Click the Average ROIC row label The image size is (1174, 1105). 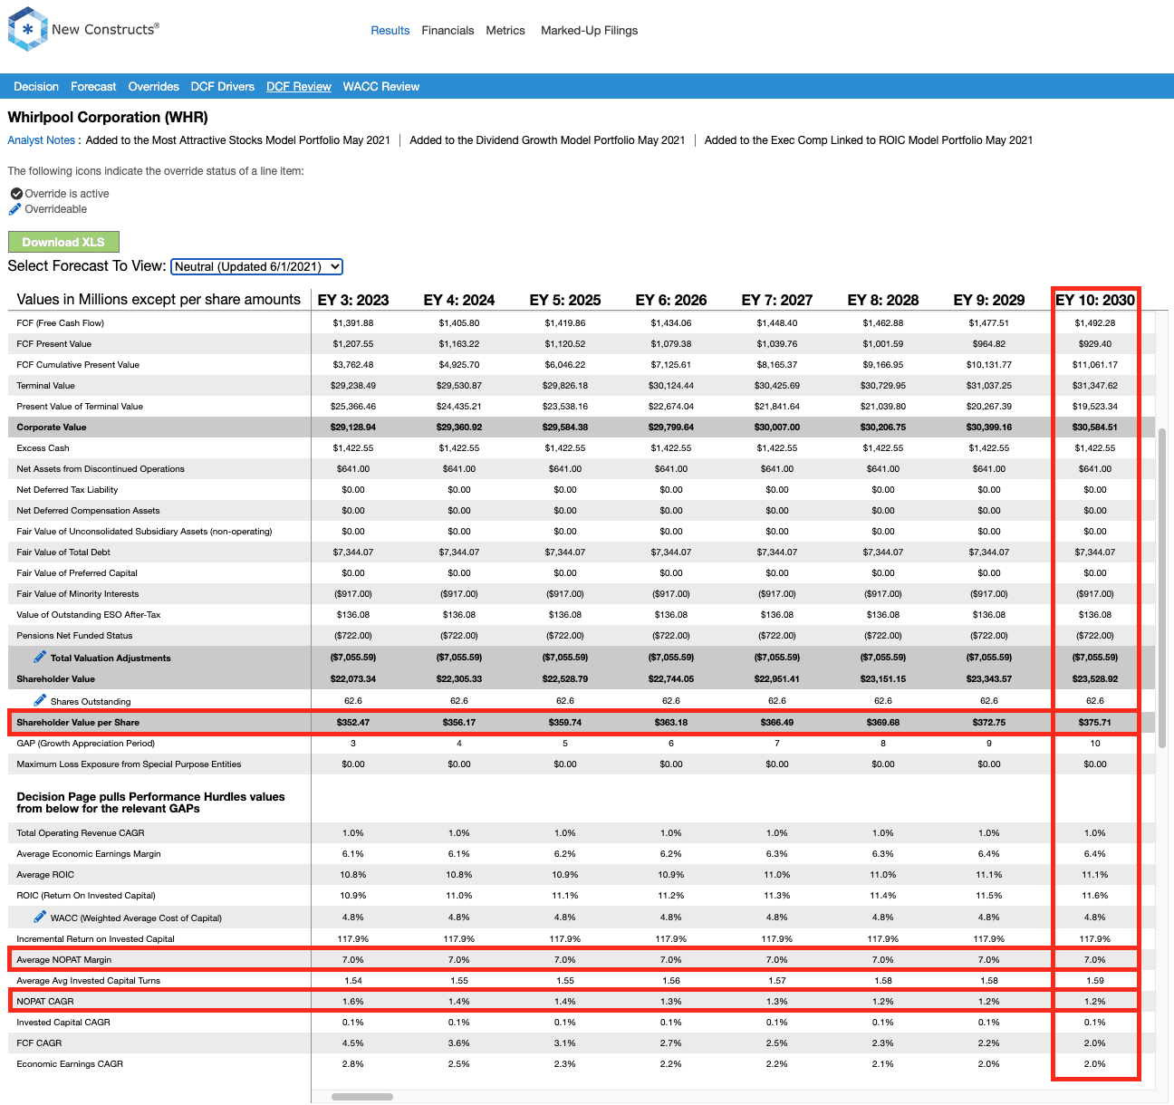45,875
